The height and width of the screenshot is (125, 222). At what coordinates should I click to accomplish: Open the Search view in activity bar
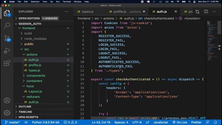pyautogui.click(x=7, y=25)
